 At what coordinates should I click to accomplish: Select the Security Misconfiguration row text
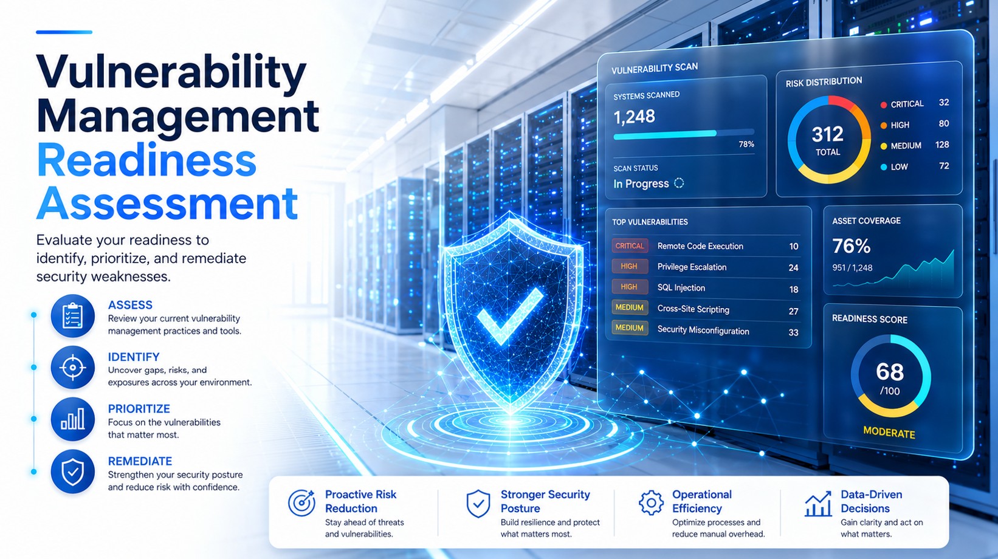tap(703, 331)
